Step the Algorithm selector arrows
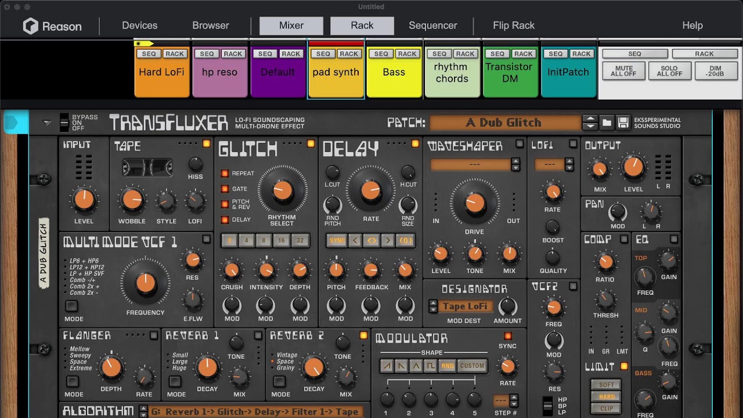743x418 pixels. (143, 411)
